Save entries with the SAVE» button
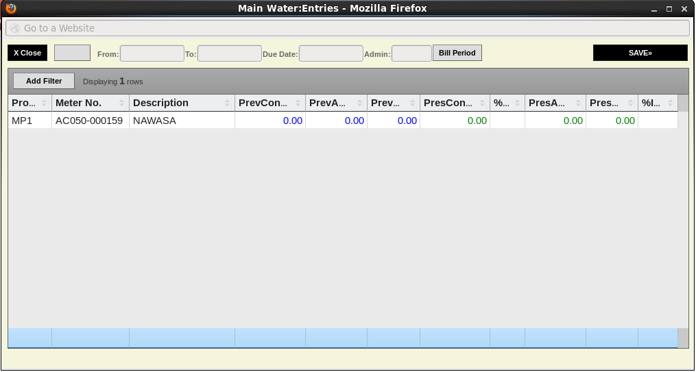The height and width of the screenshot is (372, 696). (x=640, y=53)
